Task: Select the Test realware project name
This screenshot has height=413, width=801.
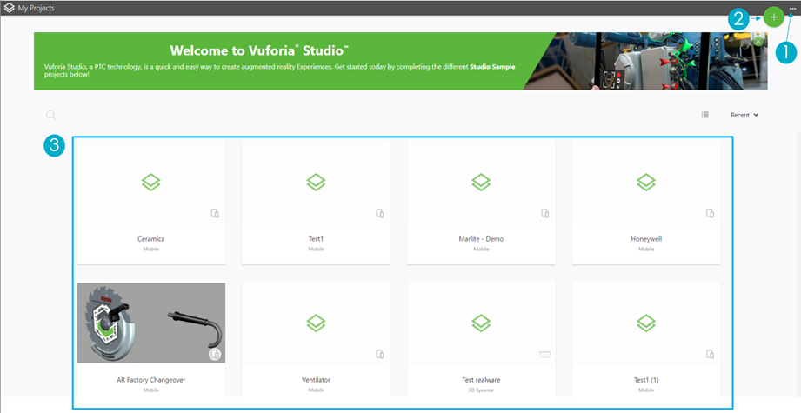Action: [x=481, y=380]
